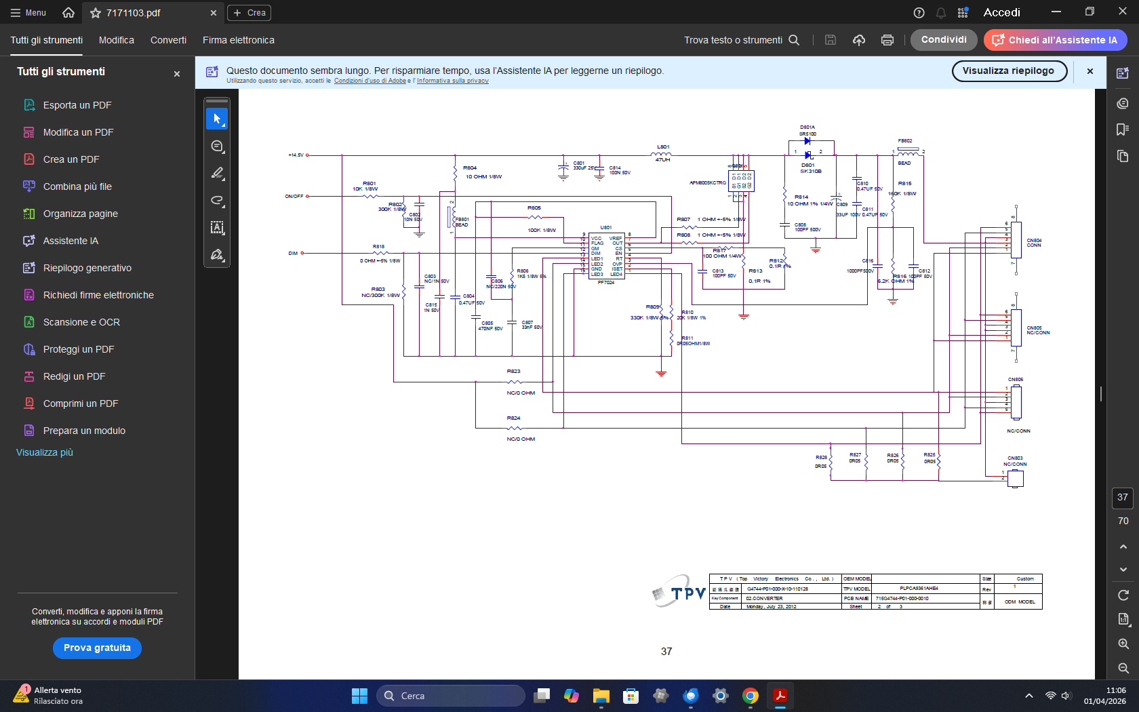The height and width of the screenshot is (712, 1139).
Task: Open the fill and sign pen tool
Action: point(217,255)
